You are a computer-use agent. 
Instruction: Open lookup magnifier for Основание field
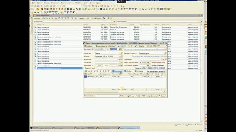(x=166, y=59)
